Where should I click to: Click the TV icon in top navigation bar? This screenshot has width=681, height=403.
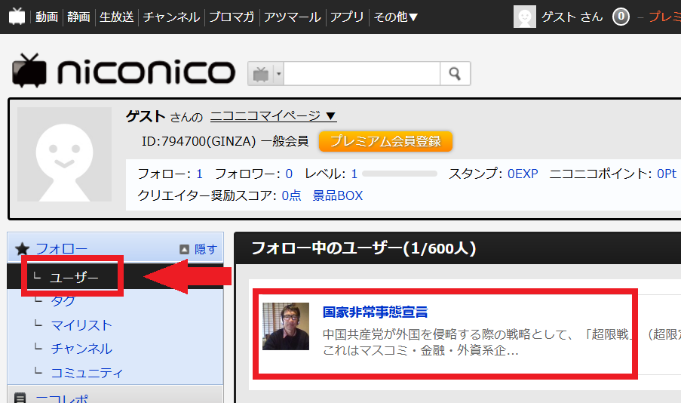(x=17, y=17)
